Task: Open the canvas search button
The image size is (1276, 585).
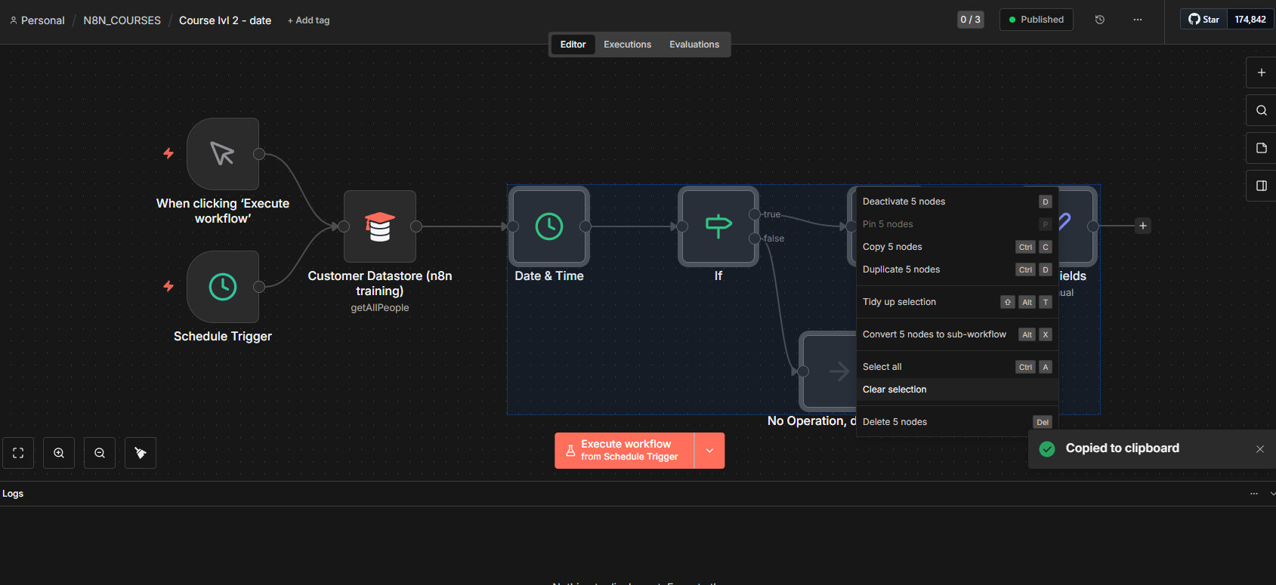Action: click(1261, 110)
